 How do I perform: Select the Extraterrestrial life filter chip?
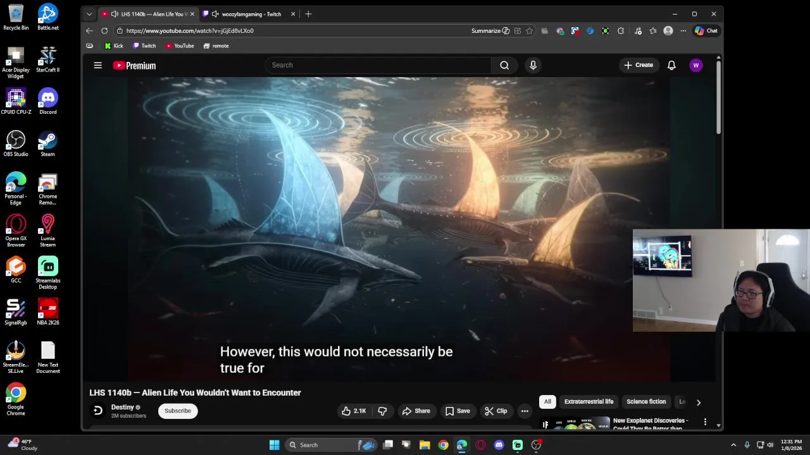[x=589, y=401]
